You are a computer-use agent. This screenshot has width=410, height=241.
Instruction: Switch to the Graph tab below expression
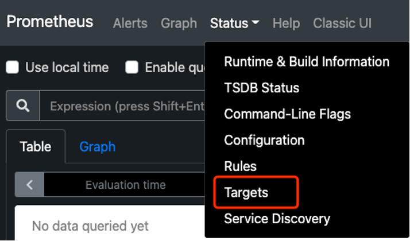(x=97, y=146)
